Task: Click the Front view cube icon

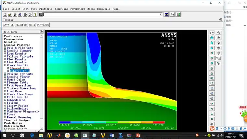Action: coord(212,48)
